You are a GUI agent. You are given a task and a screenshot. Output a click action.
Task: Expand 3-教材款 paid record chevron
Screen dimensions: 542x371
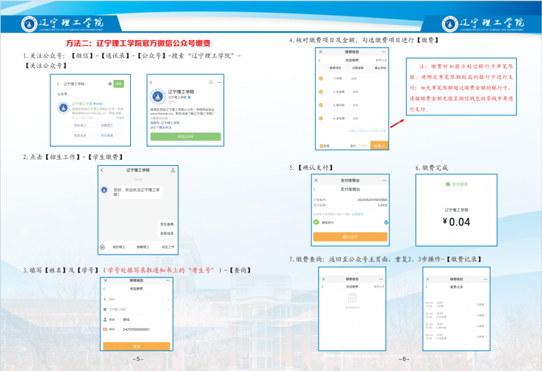point(486,326)
